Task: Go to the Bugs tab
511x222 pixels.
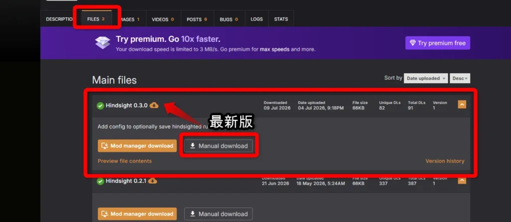Action: [229, 19]
